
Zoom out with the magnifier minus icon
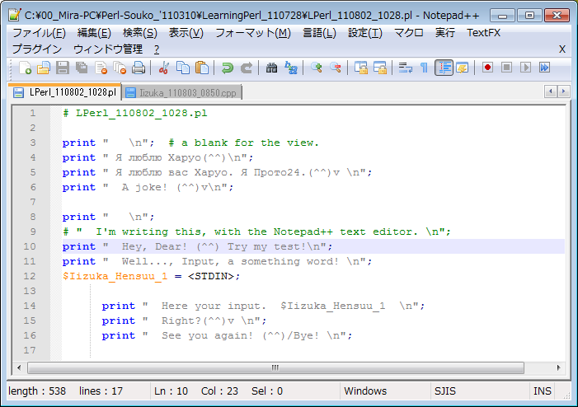(x=335, y=68)
